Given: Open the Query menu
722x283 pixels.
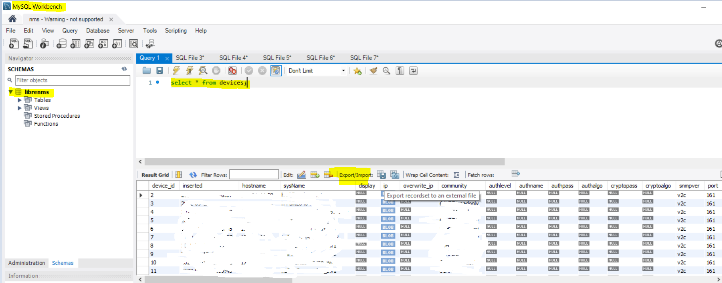Looking at the screenshot, I should 70,31.
